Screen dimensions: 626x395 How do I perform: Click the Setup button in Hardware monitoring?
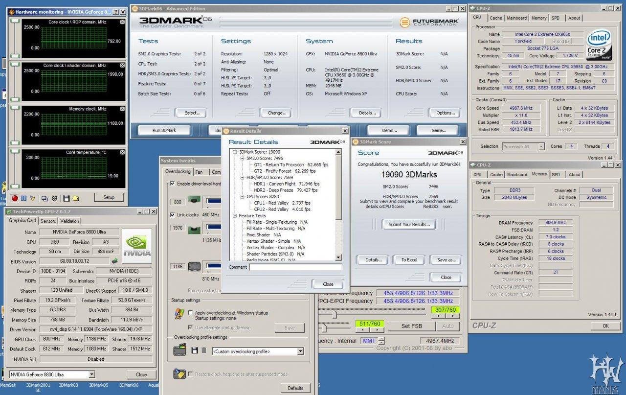click(109, 197)
